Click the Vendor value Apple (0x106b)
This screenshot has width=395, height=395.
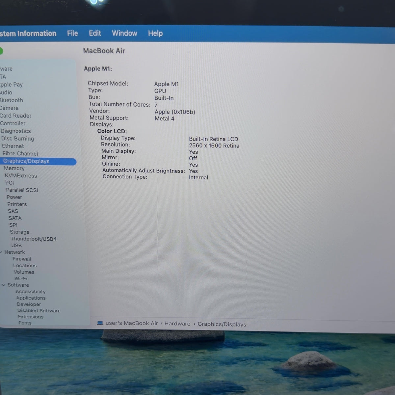pos(175,112)
